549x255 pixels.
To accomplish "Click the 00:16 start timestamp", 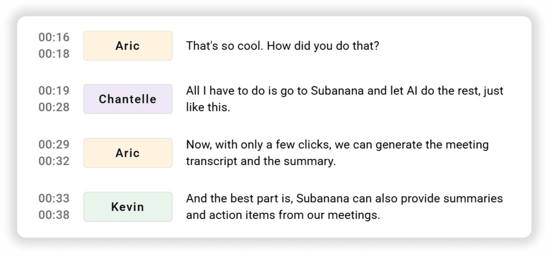I will (x=54, y=37).
